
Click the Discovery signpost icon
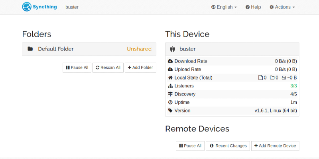coord(171,94)
